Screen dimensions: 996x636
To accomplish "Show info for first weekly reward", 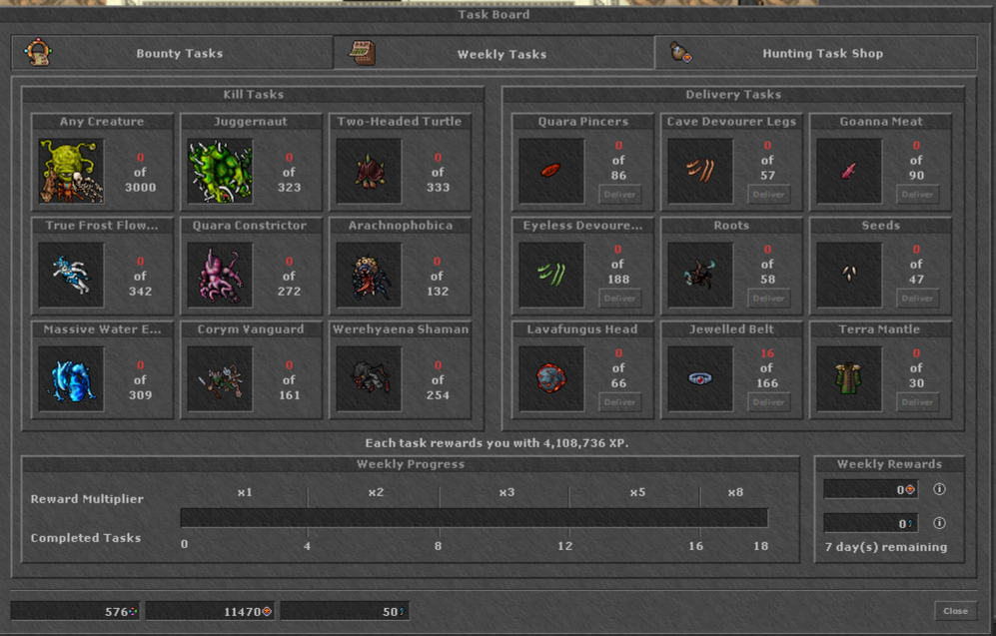I will click(x=939, y=489).
